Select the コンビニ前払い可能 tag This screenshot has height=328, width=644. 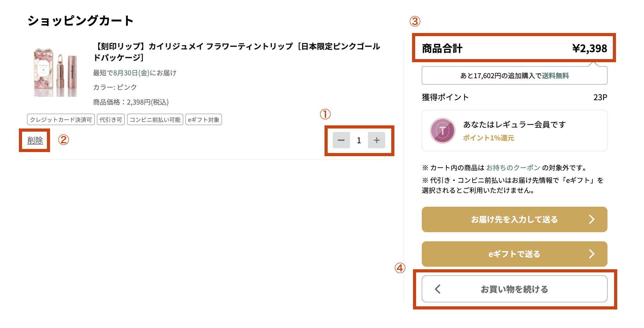point(155,119)
